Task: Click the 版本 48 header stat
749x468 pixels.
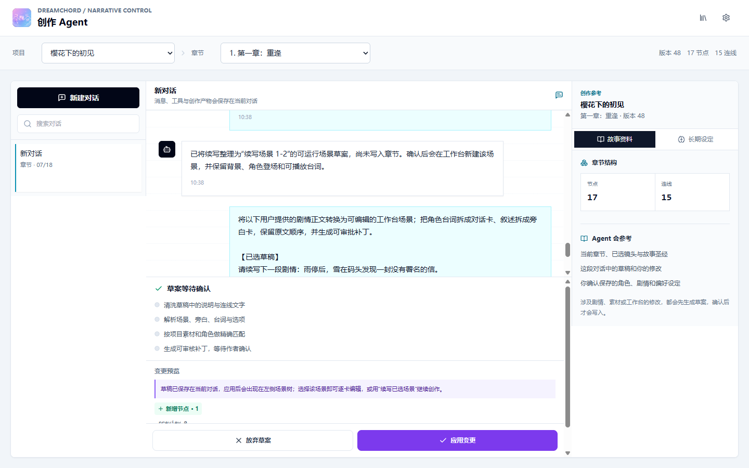Action: tap(670, 53)
